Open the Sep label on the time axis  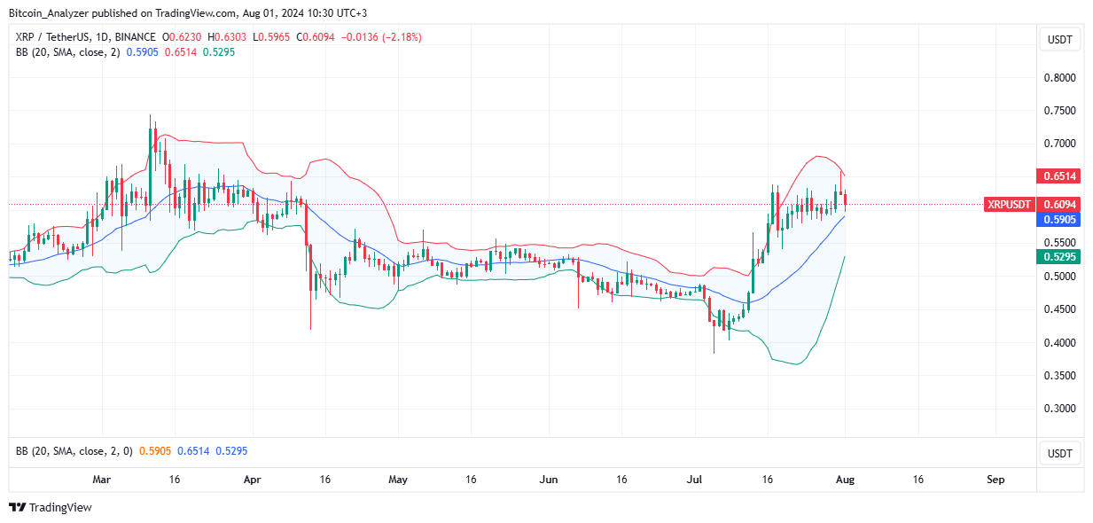pos(995,480)
